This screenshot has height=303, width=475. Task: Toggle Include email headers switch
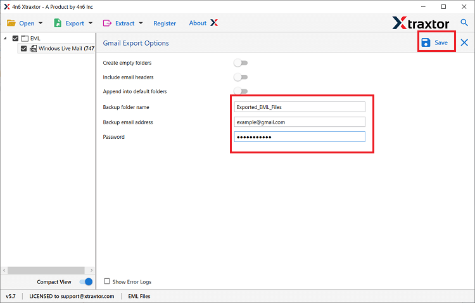[241, 77]
